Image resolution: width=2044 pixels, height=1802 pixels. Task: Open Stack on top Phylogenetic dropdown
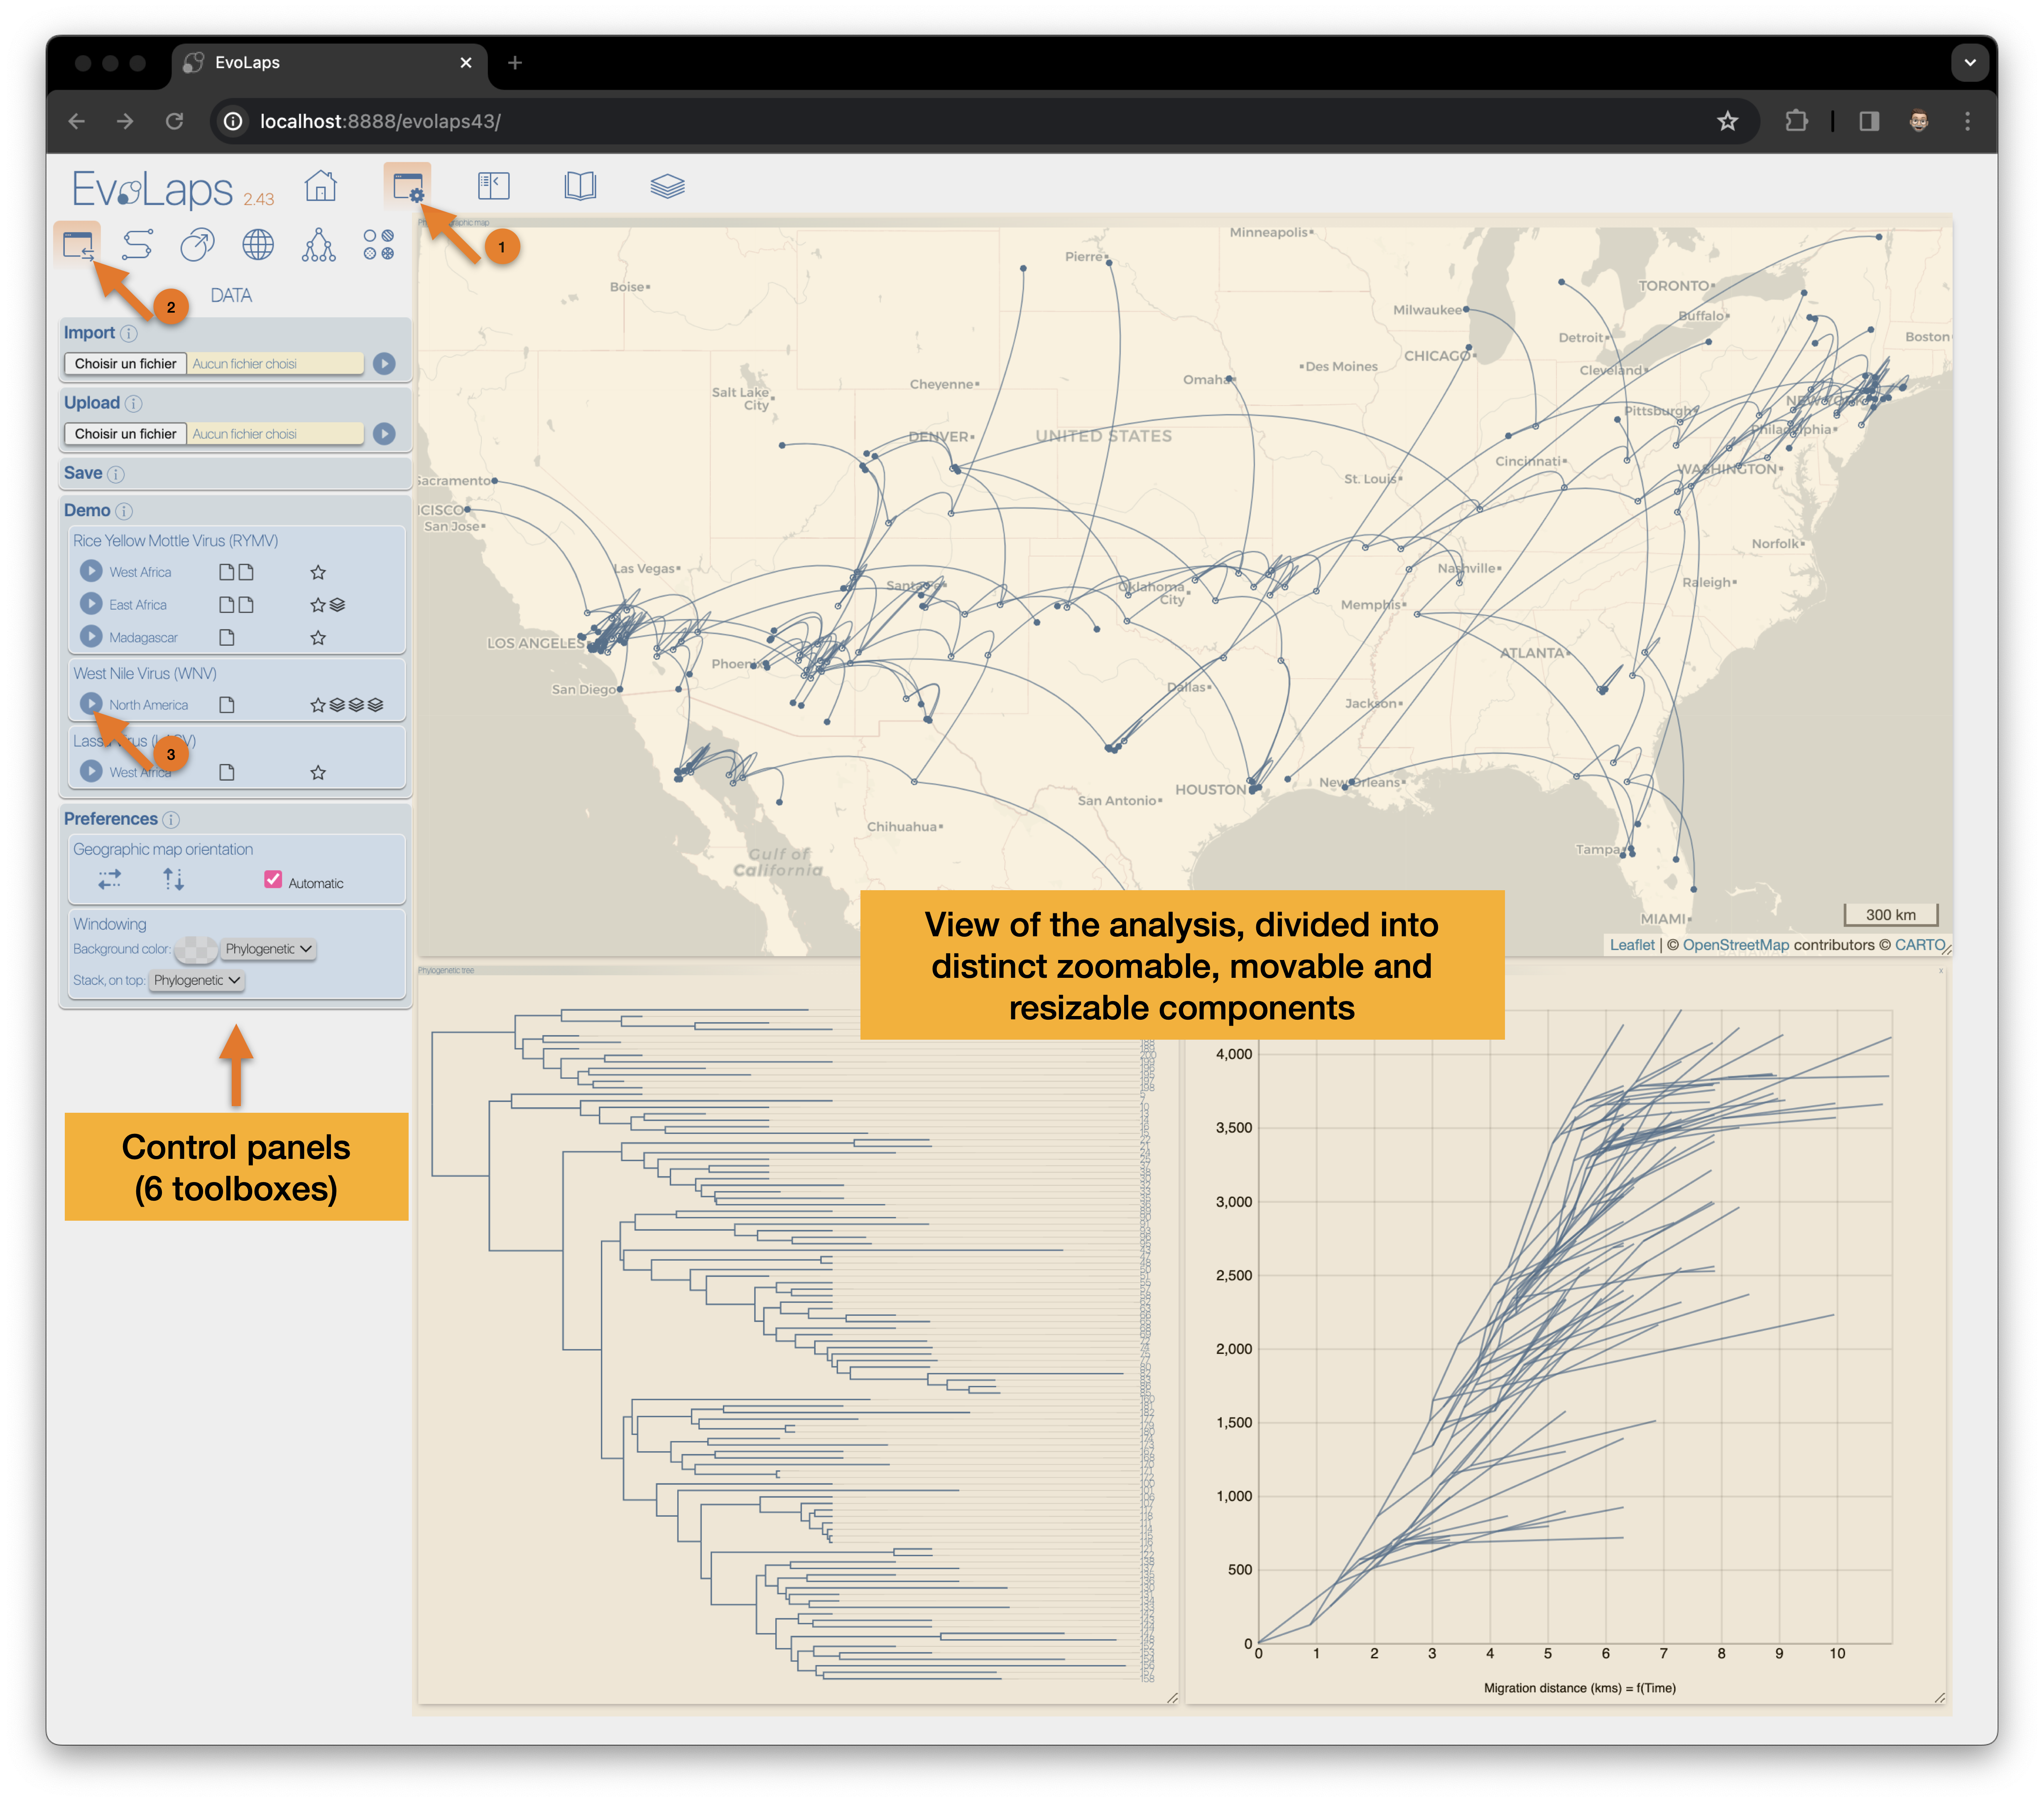[x=197, y=981]
